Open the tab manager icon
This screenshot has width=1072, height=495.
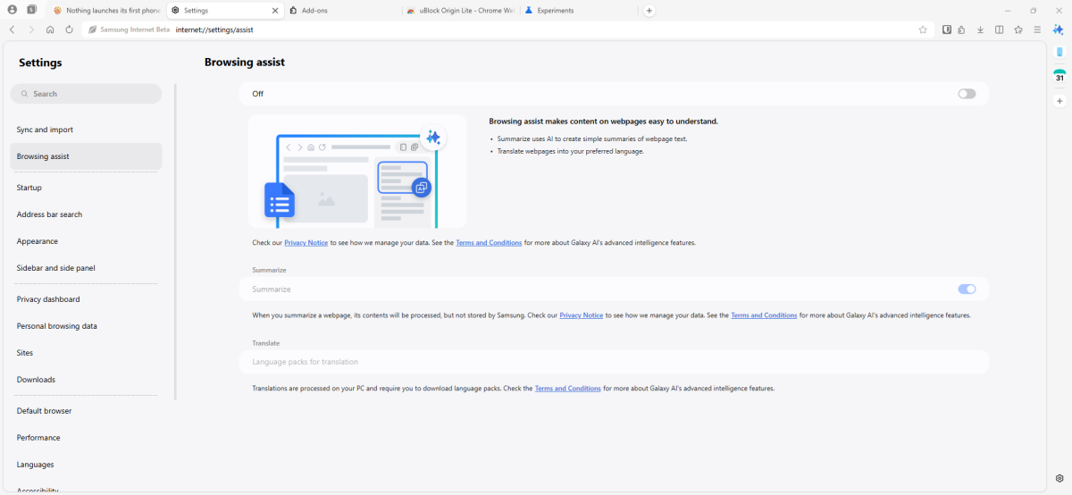[x=32, y=10]
